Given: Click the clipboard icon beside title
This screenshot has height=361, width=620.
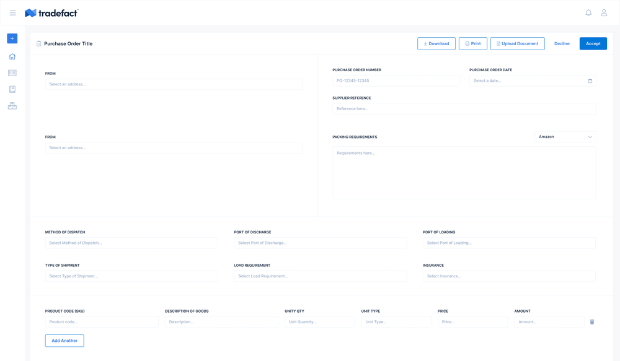Looking at the screenshot, I should pos(38,43).
